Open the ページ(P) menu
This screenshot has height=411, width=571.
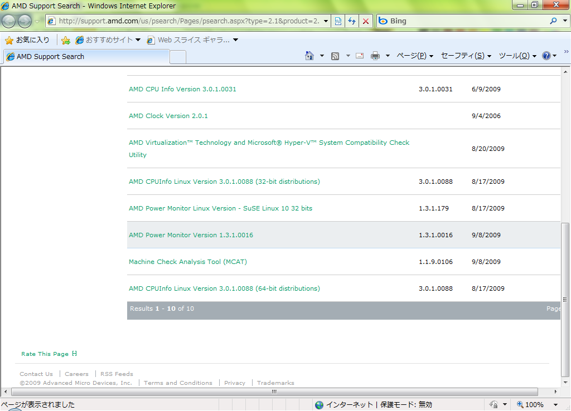(415, 56)
